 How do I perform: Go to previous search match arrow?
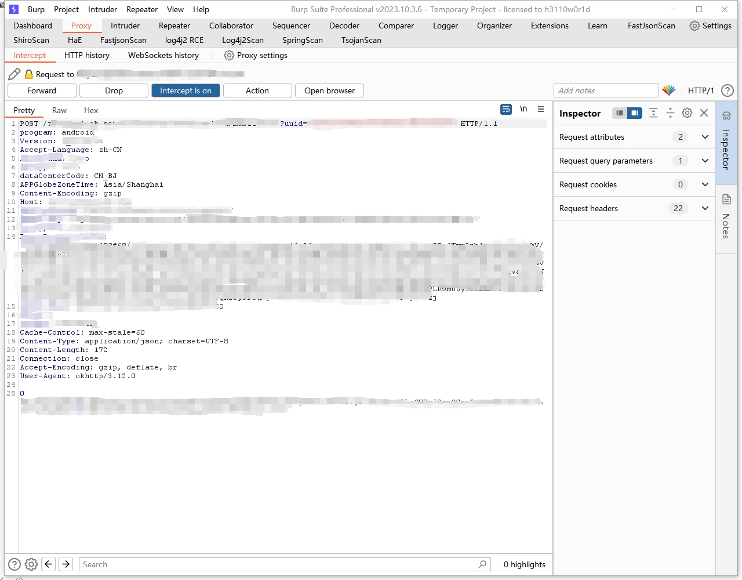(49, 564)
